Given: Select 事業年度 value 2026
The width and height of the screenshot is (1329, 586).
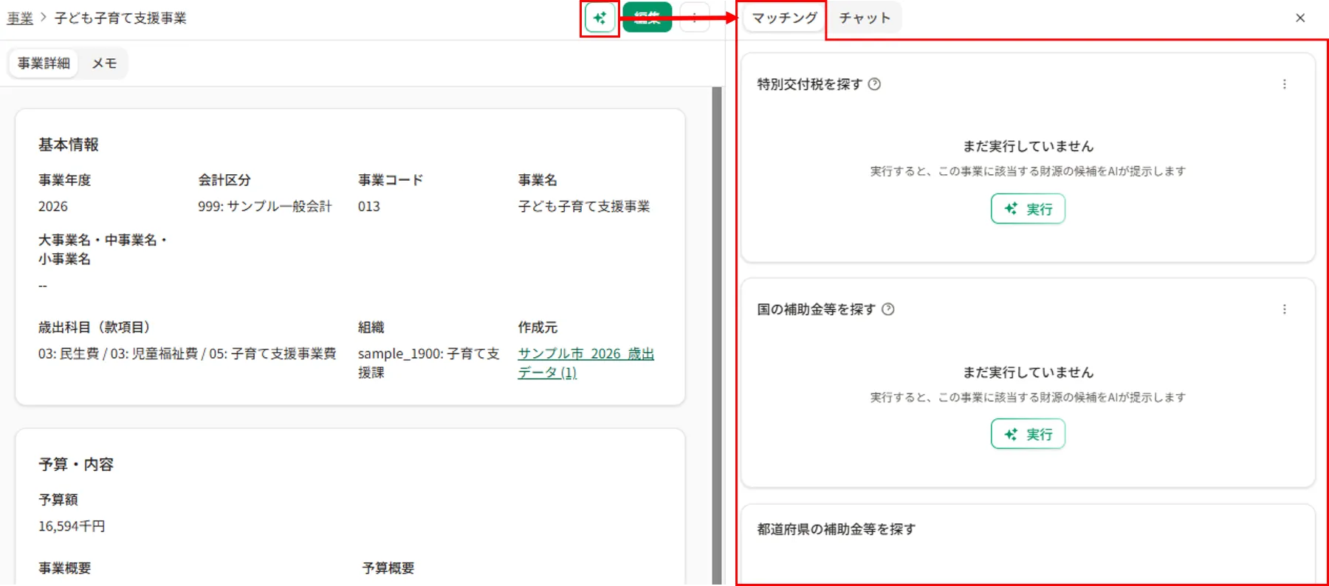Looking at the screenshot, I should point(53,207).
